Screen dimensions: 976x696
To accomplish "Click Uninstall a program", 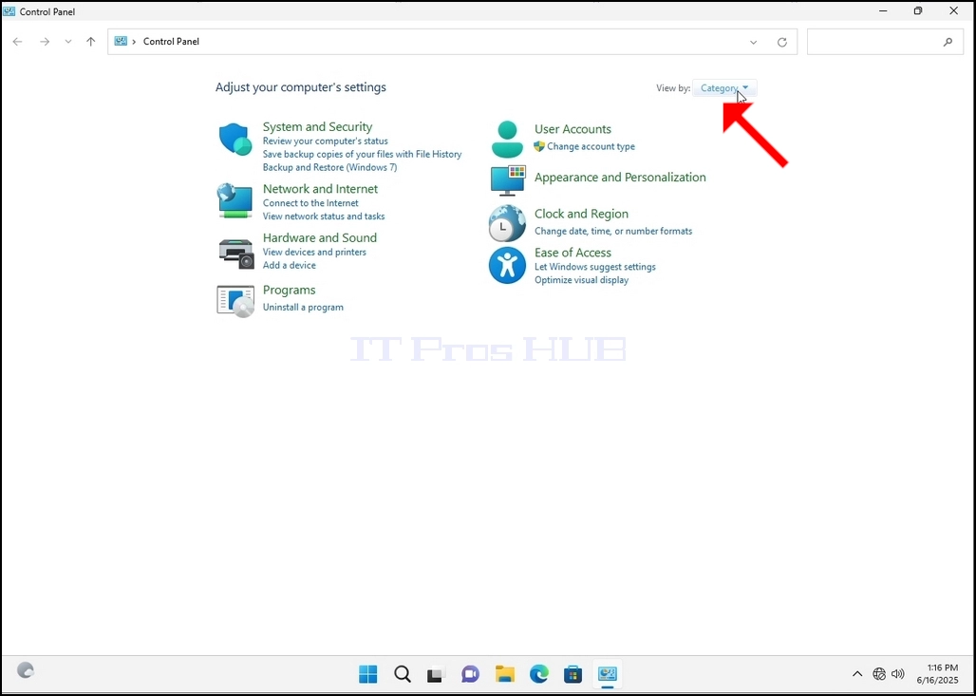I will [303, 307].
